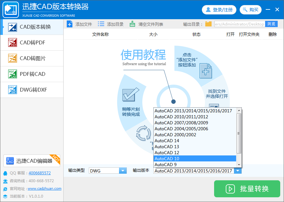Click the version list scrollbar down arrow
Image resolution: width=284 pixels, height=202 pixels.
239,165
